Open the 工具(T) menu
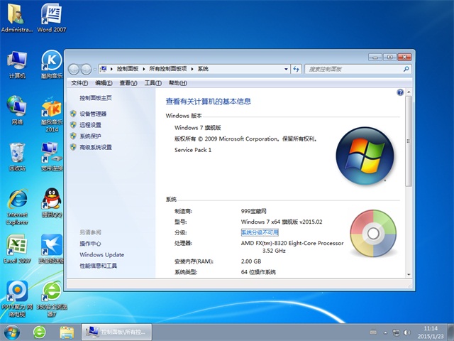The height and width of the screenshot is (341, 454). [x=153, y=83]
